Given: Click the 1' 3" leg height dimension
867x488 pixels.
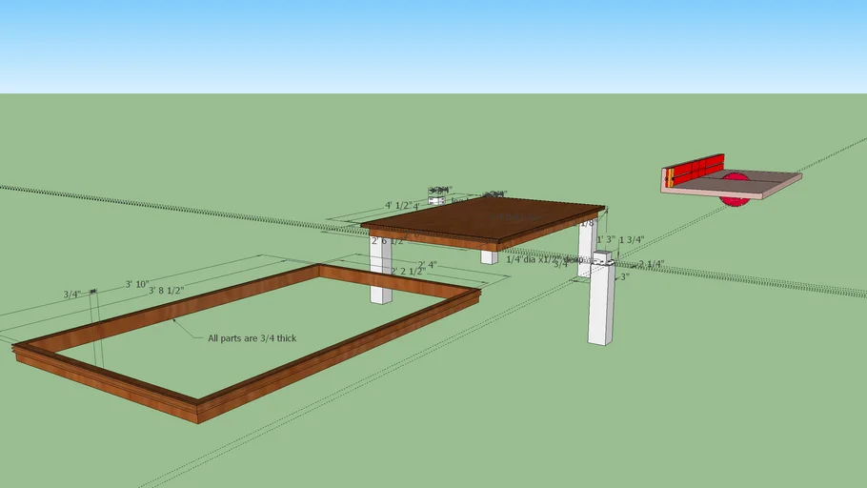Looking at the screenshot, I should click(x=605, y=240).
